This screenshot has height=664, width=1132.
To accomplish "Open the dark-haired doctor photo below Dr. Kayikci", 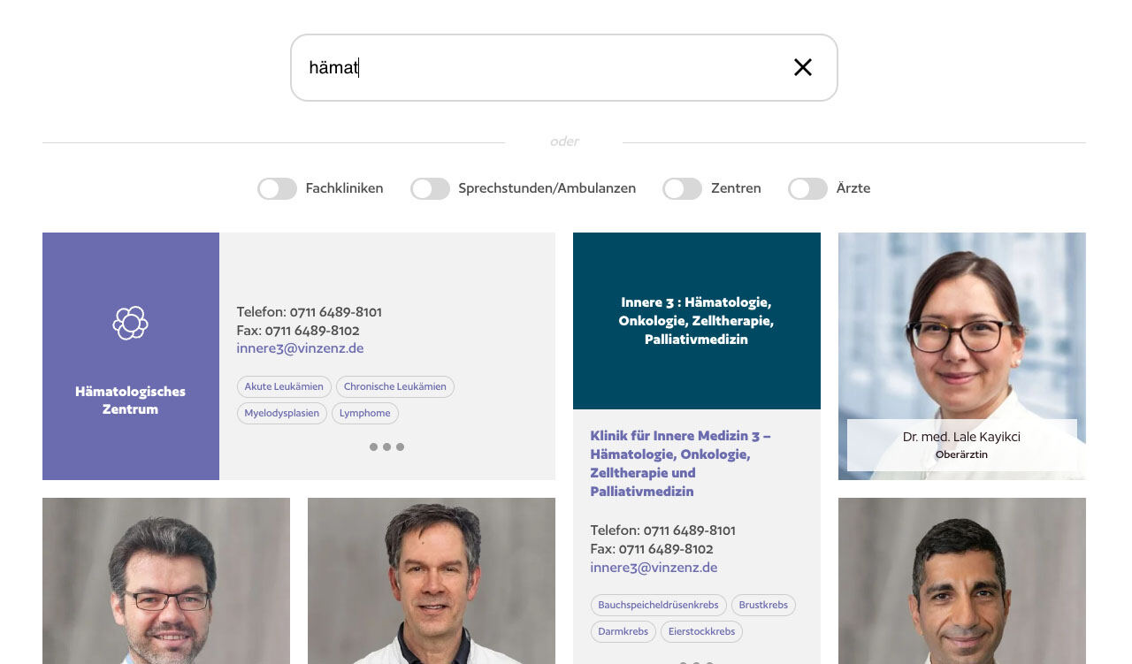I will point(962,581).
